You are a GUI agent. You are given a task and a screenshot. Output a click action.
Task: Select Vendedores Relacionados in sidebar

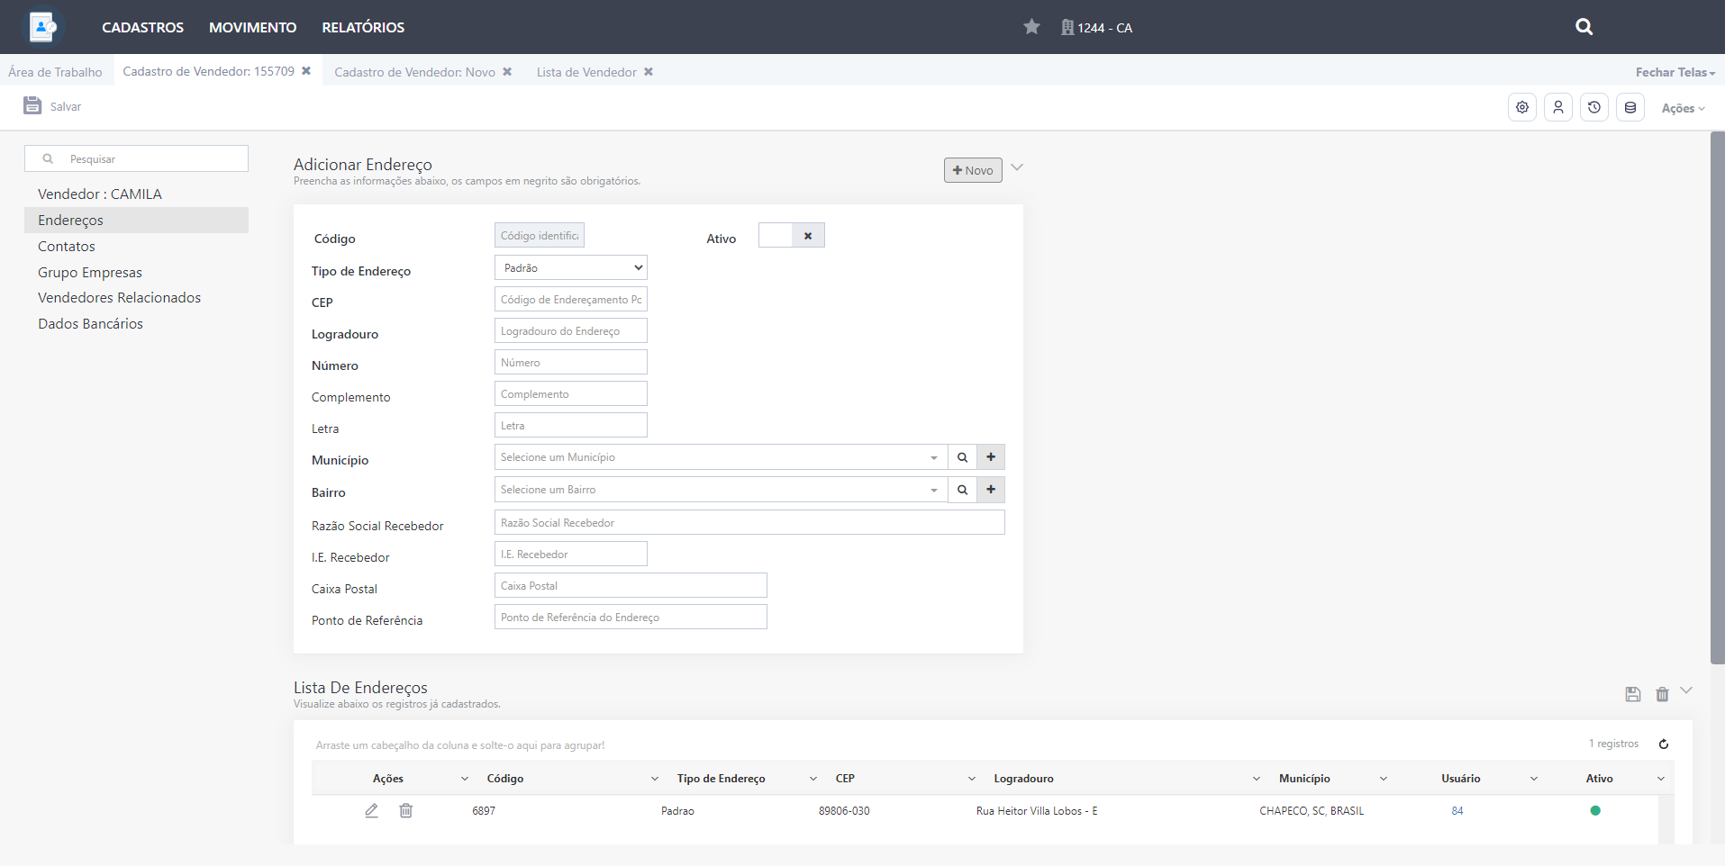(136, 298)
